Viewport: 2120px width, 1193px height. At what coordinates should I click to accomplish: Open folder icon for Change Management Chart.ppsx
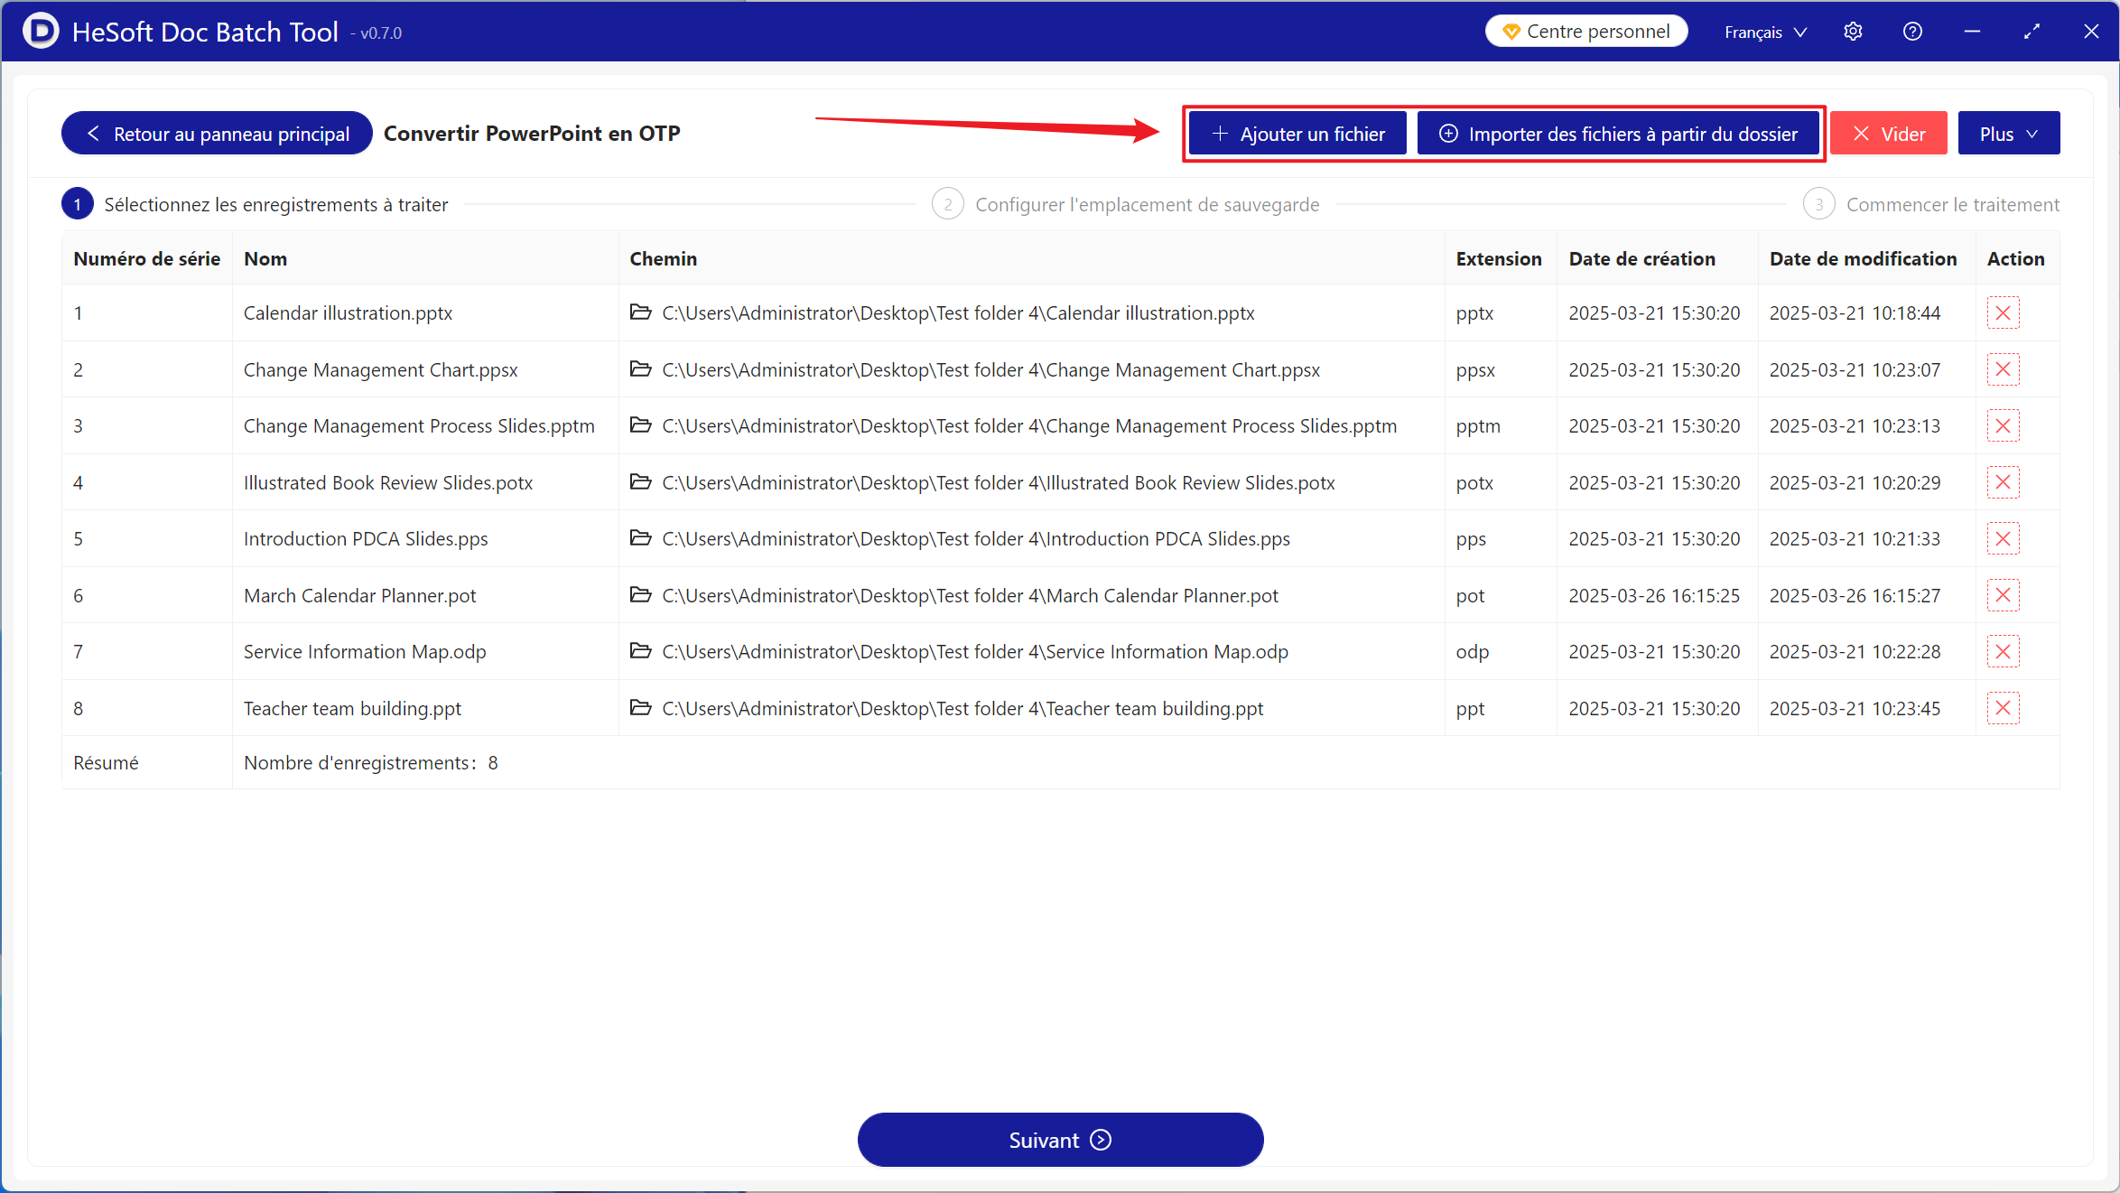(x=640, y=369)
